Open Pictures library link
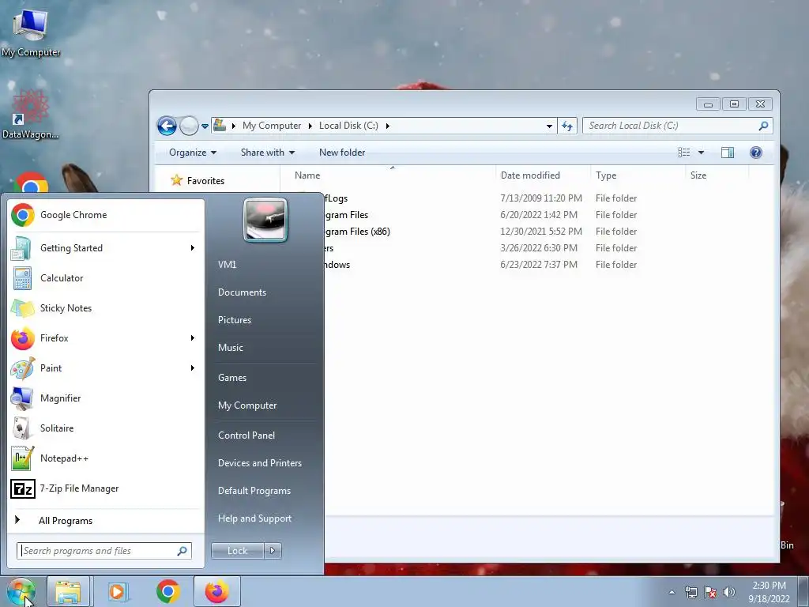This screenshot has height=607, width=809. coord(234,320)
